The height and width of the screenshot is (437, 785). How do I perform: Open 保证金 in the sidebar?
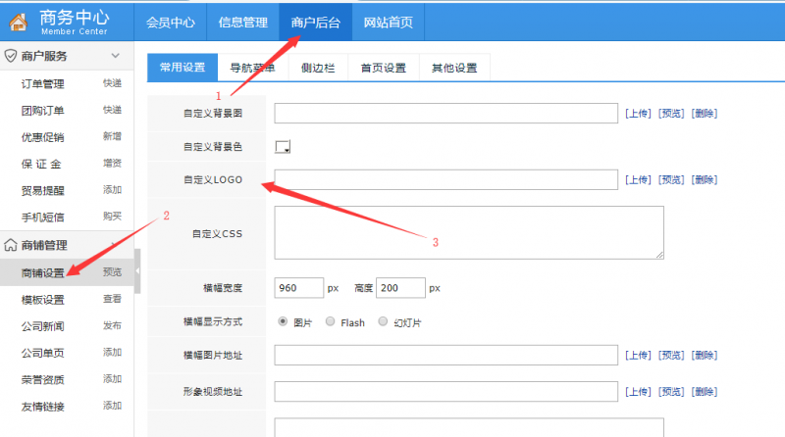click(x=41, y=164)
